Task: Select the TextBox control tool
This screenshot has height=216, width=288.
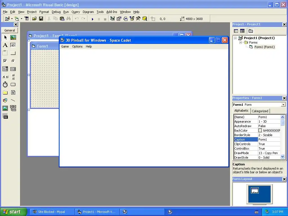Action: click(13, 45)
